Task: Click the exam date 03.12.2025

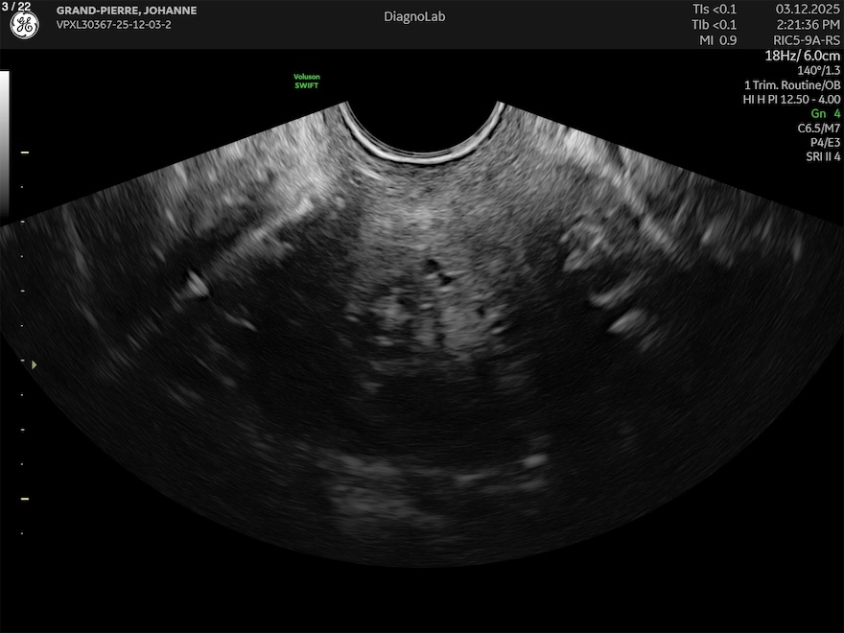Action: pyautogui.click(x=808, y=9)
